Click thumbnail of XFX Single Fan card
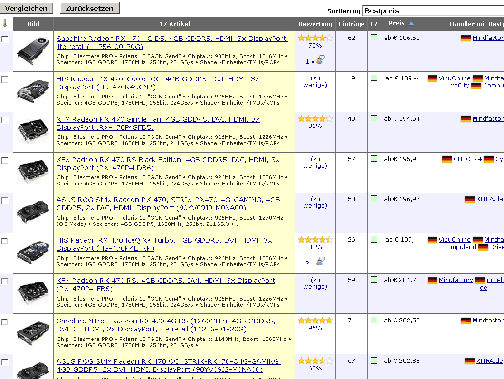Screen dimensions: 504x379 [33, 132]
